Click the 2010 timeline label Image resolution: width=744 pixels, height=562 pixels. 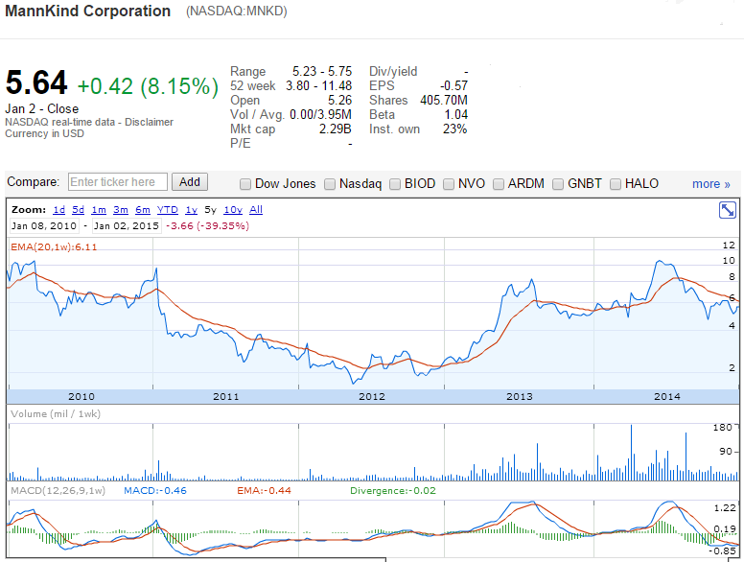click(81, 397)
